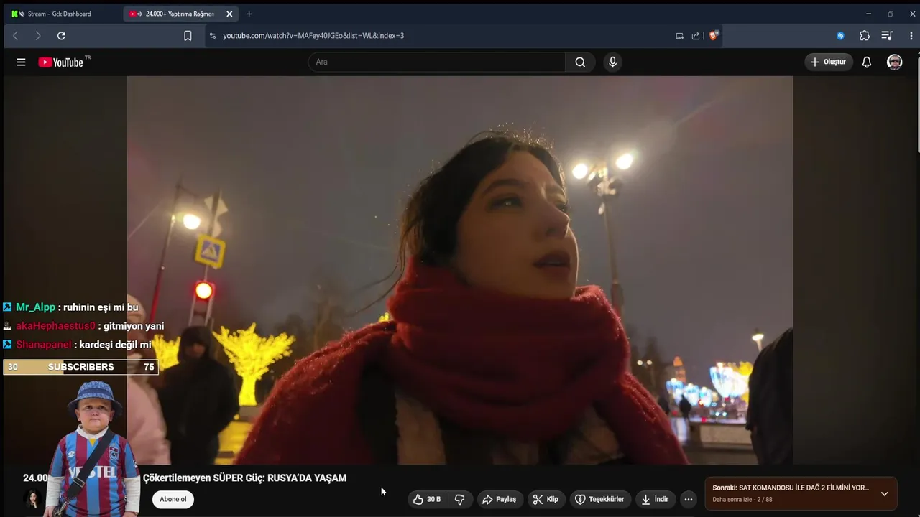Focus the Ara search field
920x517 pixels.
(x=437, y=62)
